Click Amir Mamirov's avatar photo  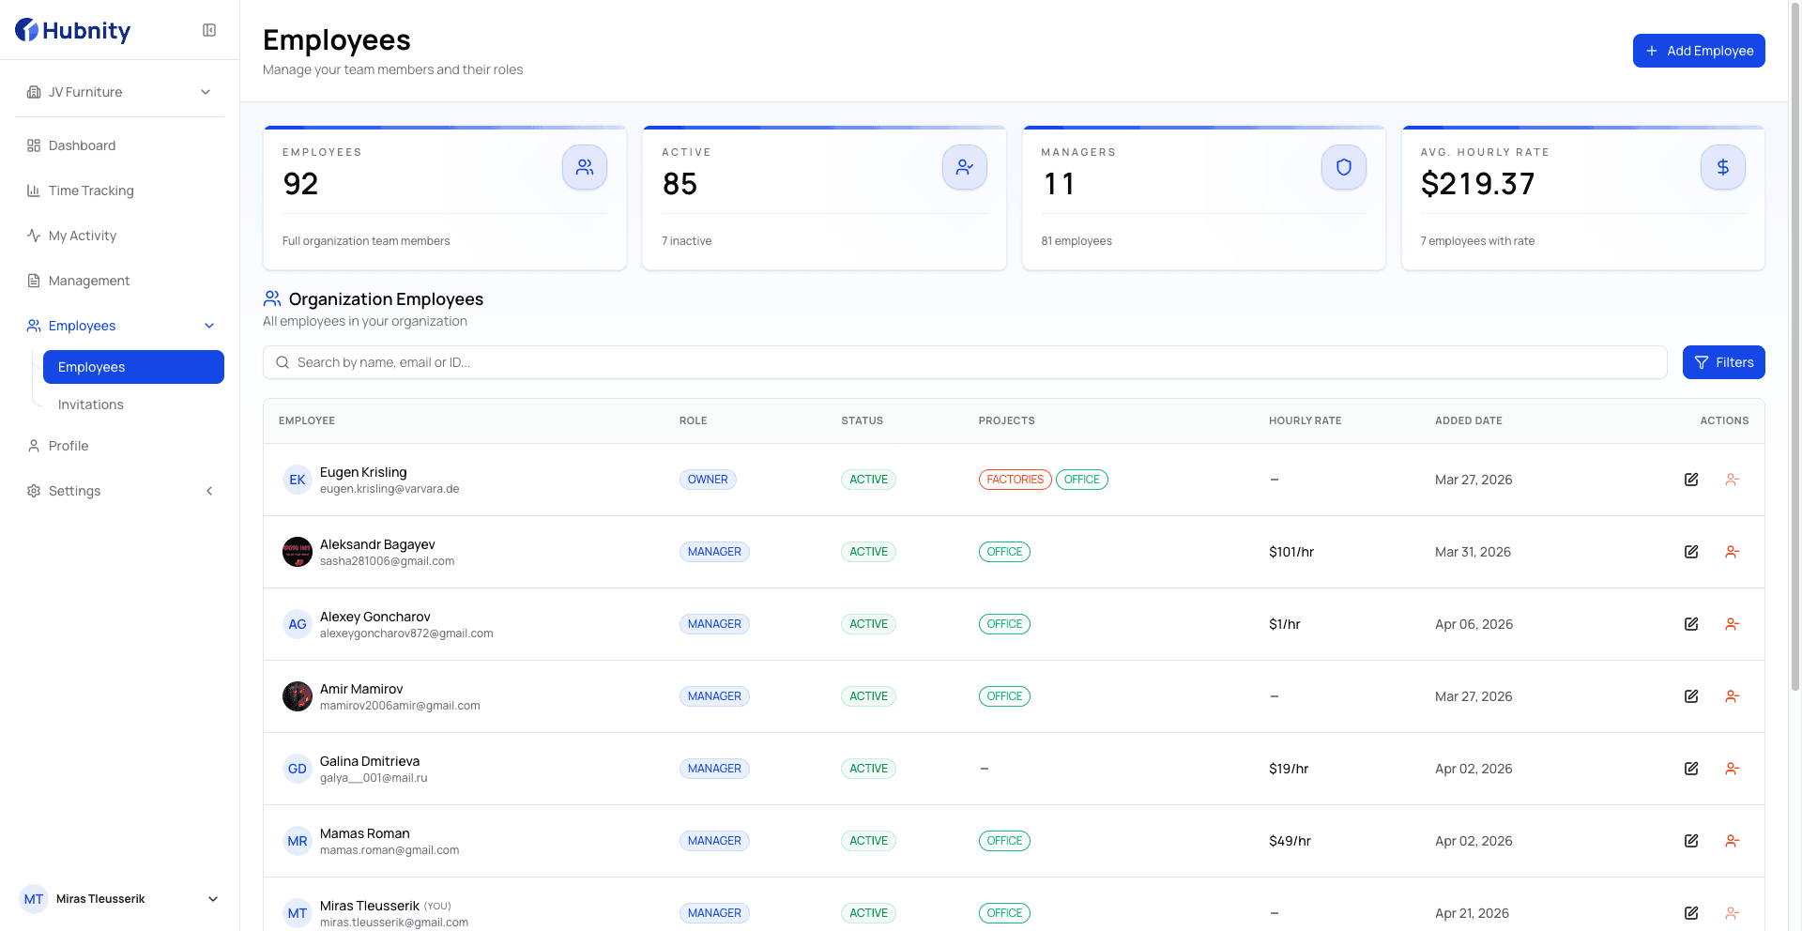point(298,696)
